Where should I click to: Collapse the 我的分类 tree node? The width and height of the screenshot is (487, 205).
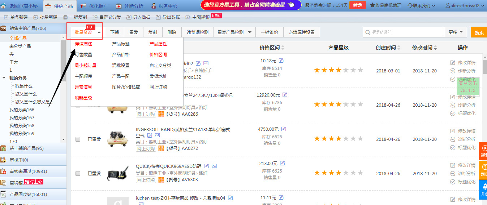tap(4, 78)
